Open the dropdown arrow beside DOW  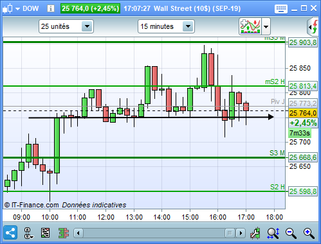pos(18,9)
